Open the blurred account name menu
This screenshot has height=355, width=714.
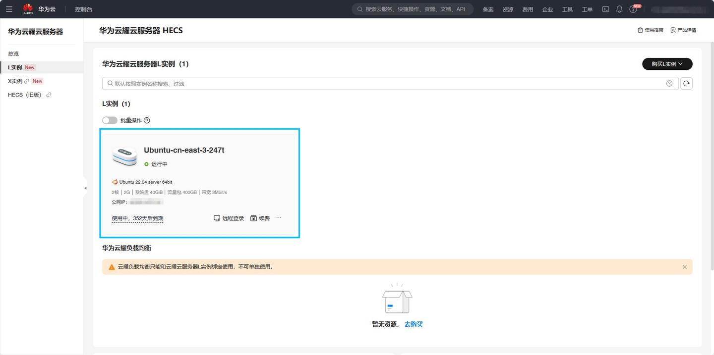click(678, 9)
